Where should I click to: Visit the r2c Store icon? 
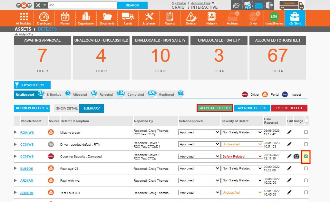[x=295, y=18]
